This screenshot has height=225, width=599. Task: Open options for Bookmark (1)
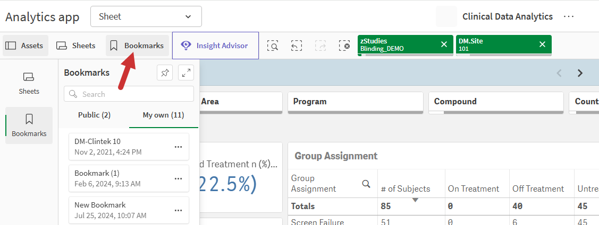click(178, 178)
